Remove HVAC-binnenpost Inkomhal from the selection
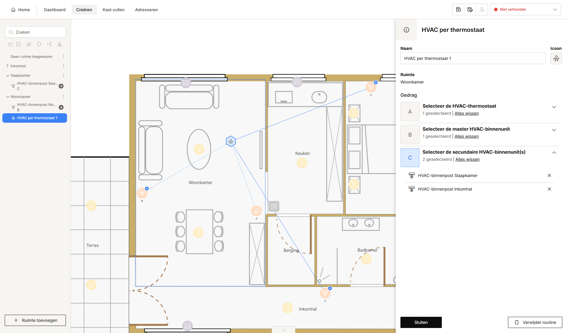Image resolution: width=567 pixels, height=333 pixels. click(x=549, y=189)
